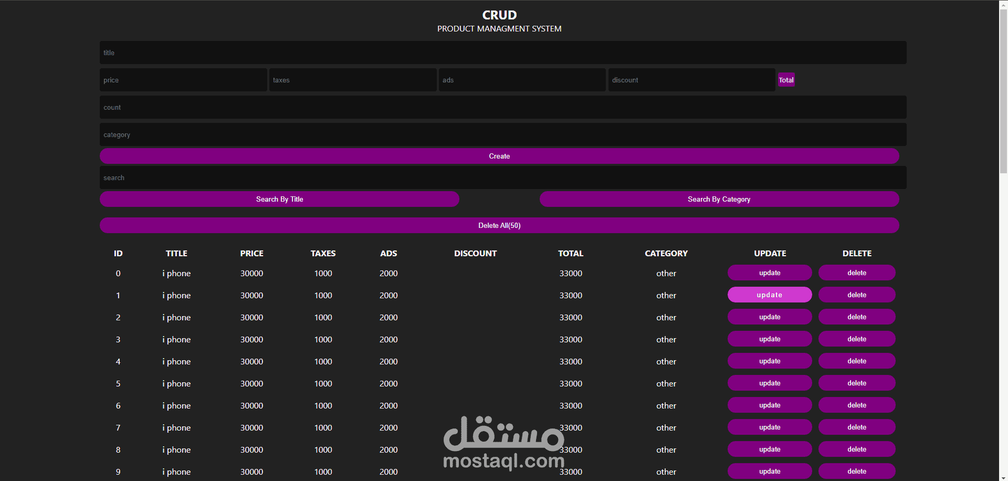Click Search By Title button
The height and width of the screenshot is (481, 1008).
click(279, 199)
